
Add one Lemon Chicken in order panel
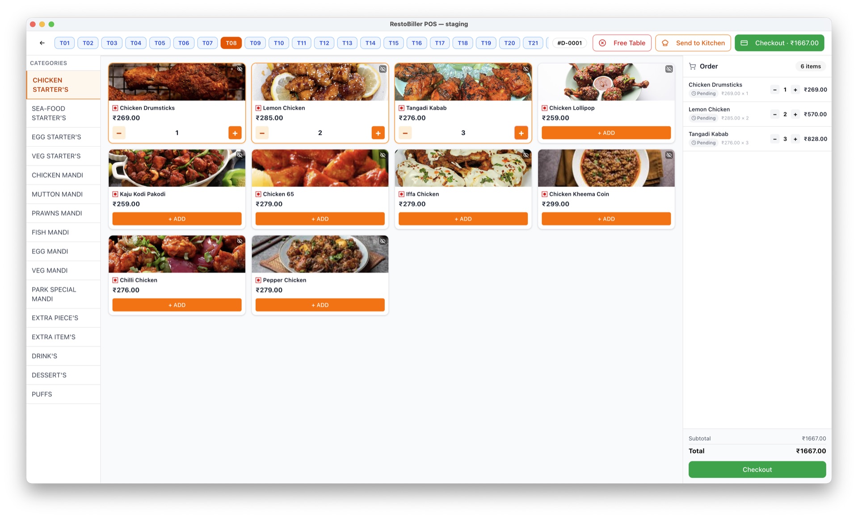click(795, 114)
